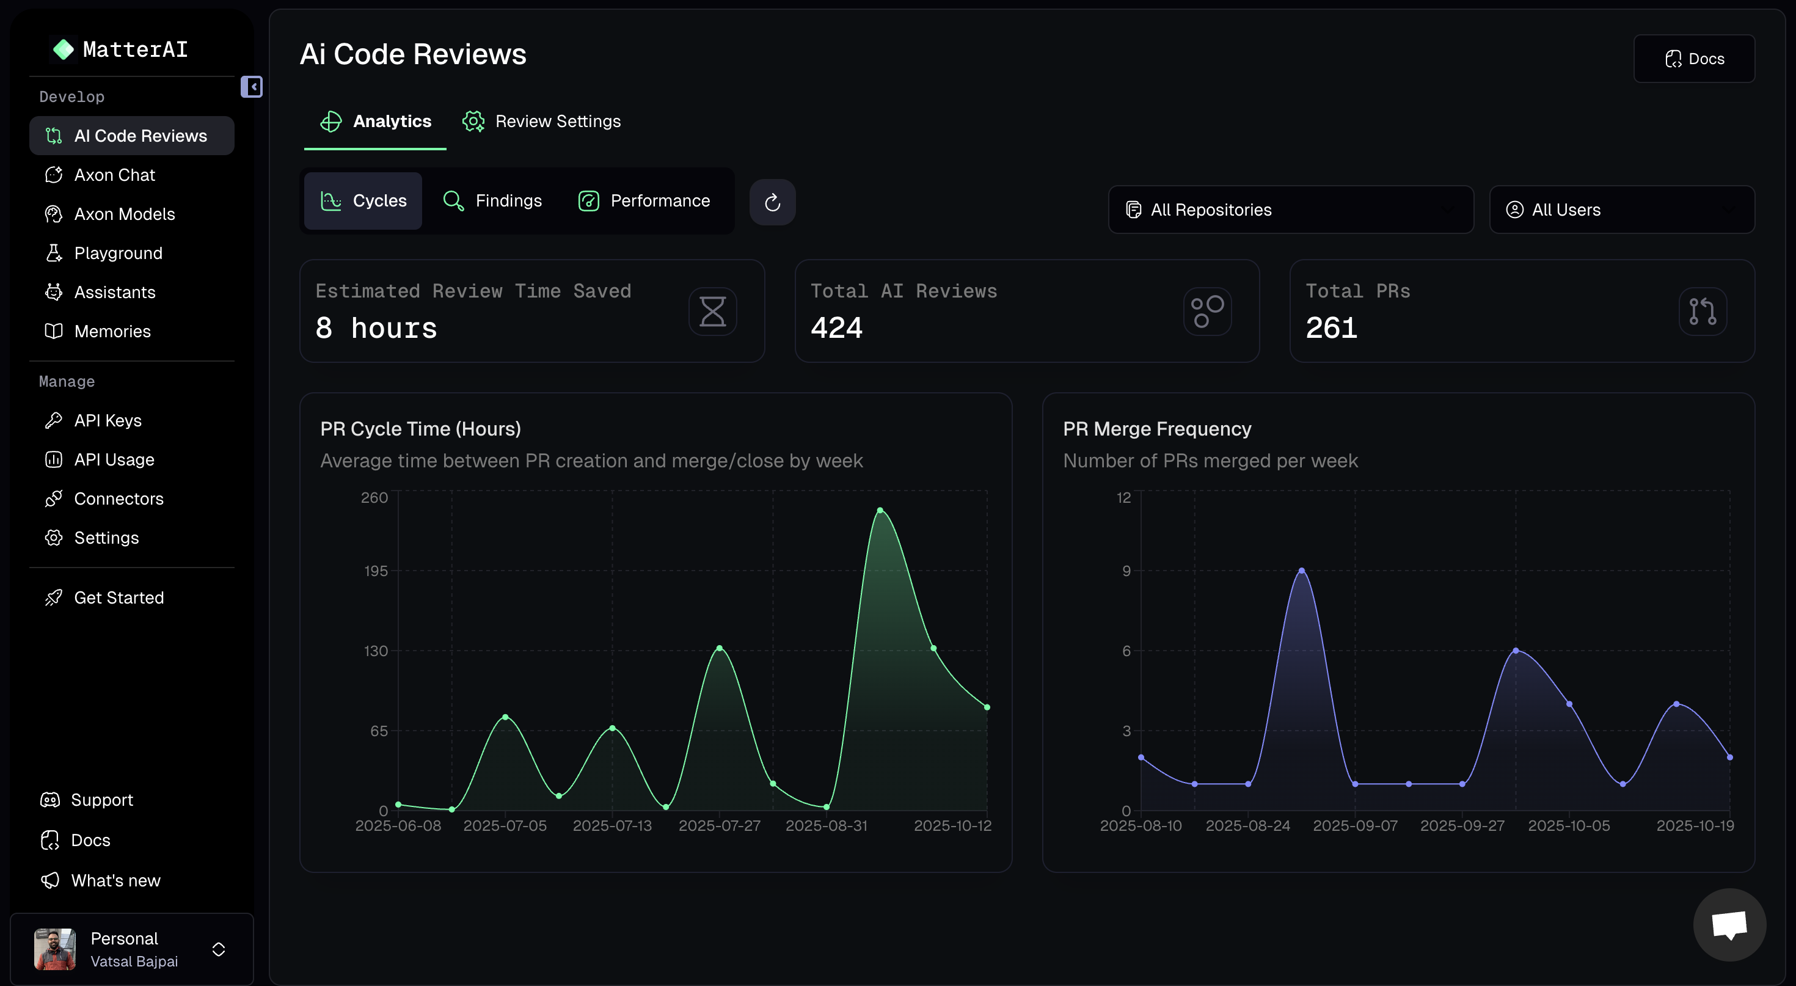Open the Connectors icon under Manage
The image size is (1796, 986).
point(54,498)
